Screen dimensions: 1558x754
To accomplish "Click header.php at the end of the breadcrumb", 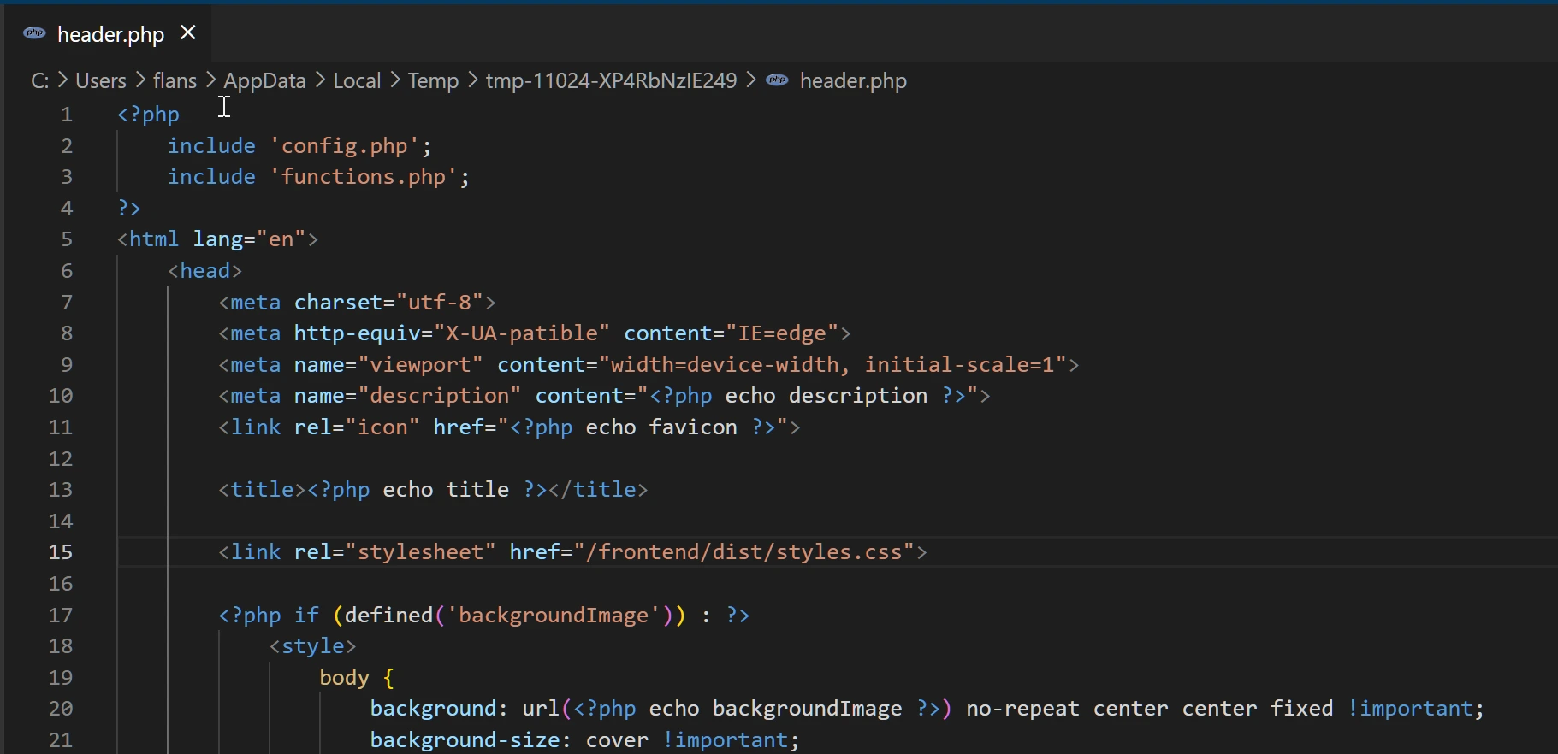I will pyautogui.click(x=852, y=81).
